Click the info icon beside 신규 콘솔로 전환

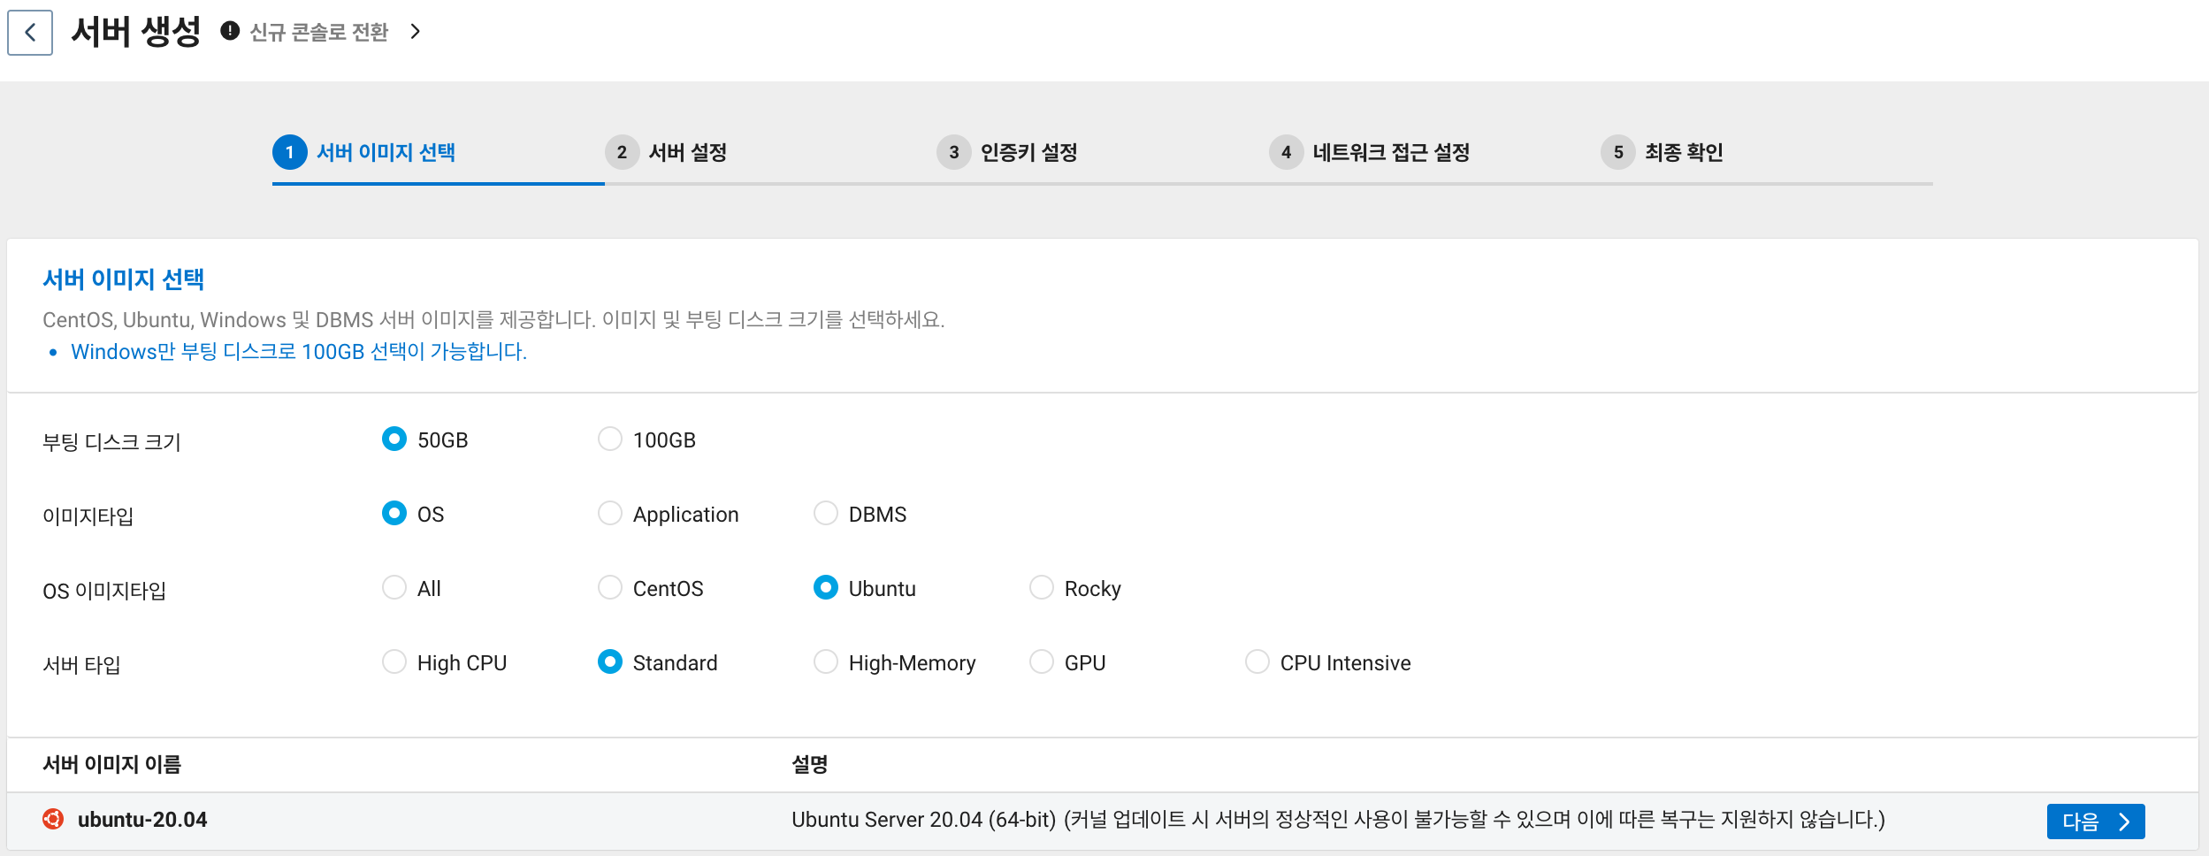click(x=230, y=31)
